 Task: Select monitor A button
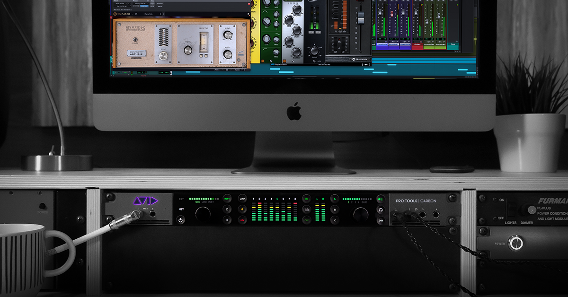pyautogui.click(x=335, y=199)
